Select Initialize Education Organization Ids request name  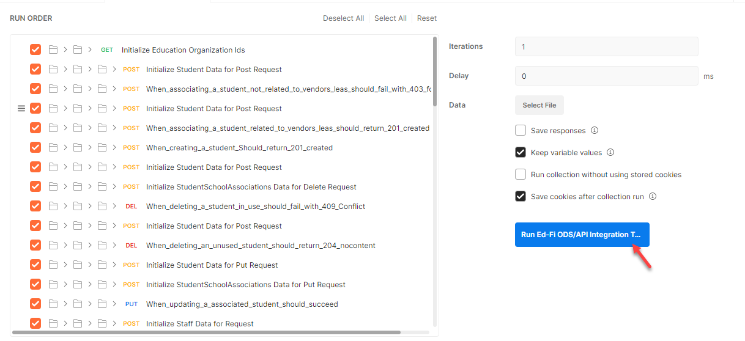pyautogui.click(x=183, y=50)
